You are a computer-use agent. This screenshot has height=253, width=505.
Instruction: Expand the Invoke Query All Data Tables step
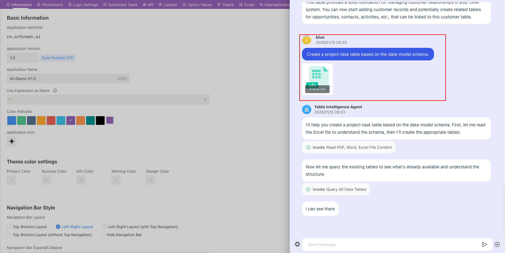click(x=336, y=190)
